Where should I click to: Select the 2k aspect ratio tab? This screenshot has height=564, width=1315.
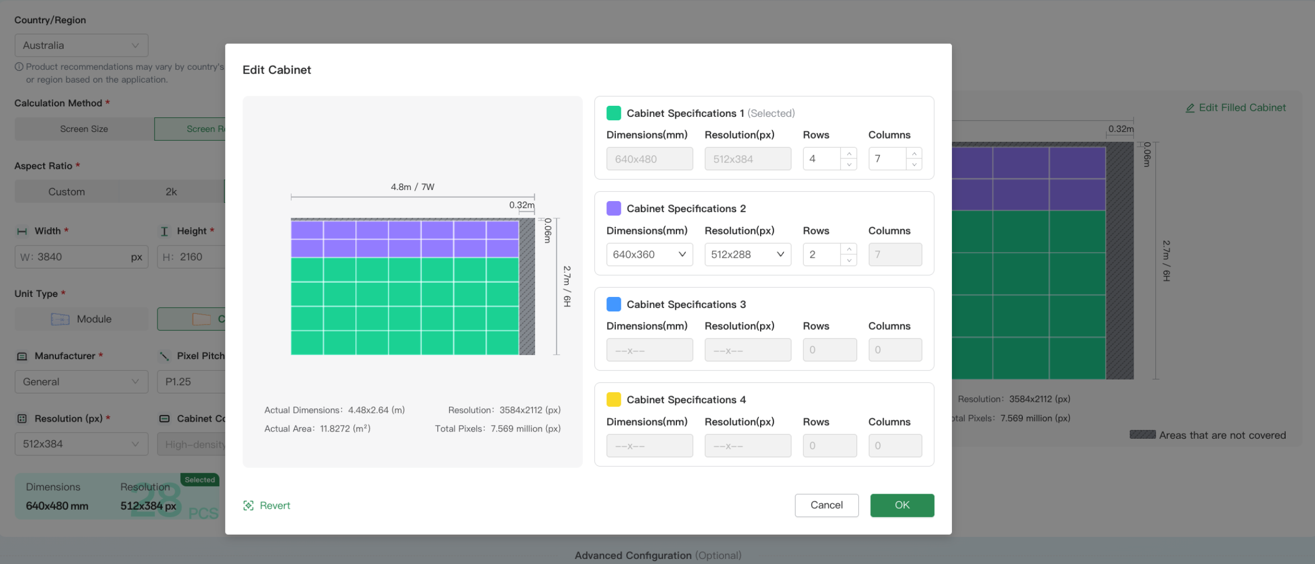pyautogui.click(x=171, y=192)
